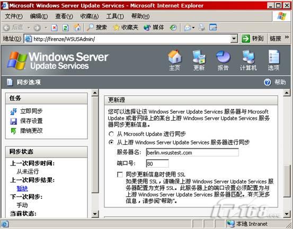Open the 收藏(A) menu

pyautogui.click(x=90, y=16)
